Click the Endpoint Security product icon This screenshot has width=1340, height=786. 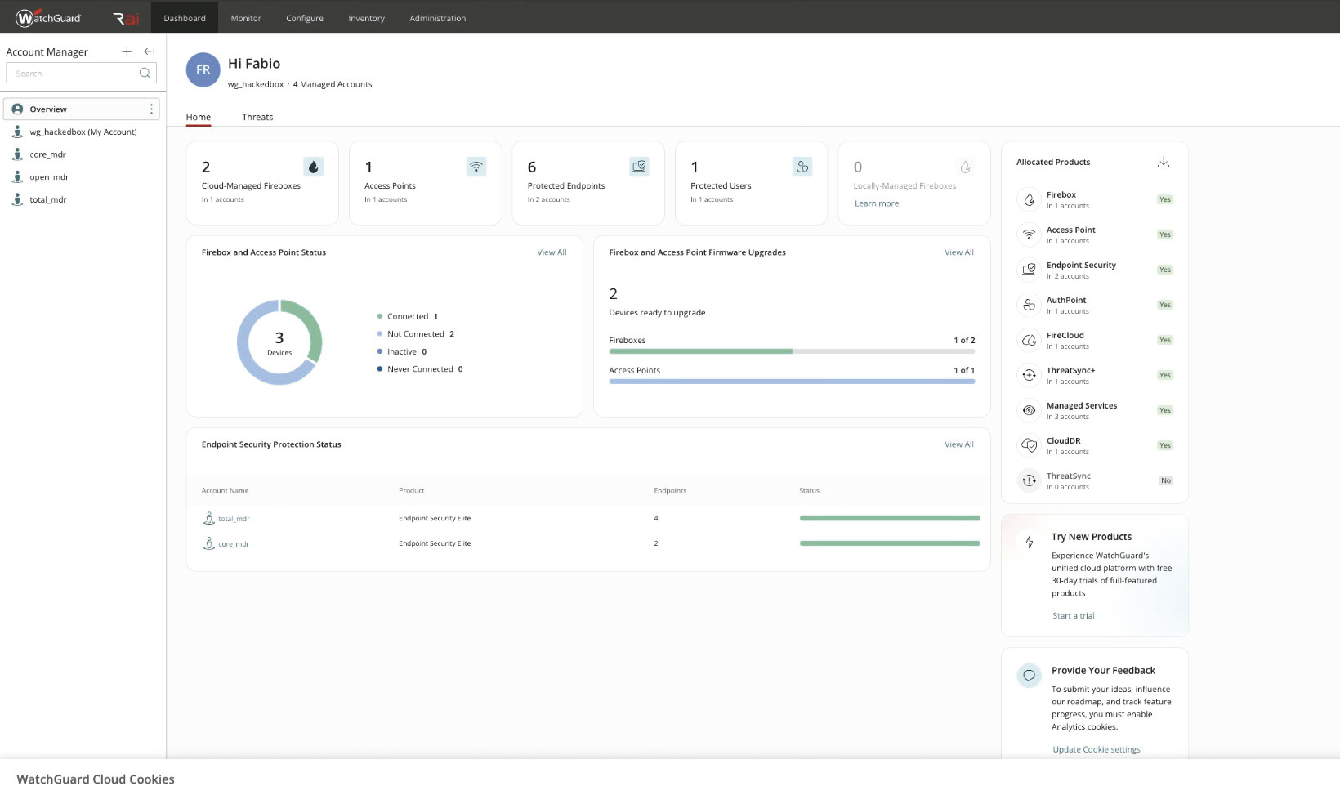click(1029, 270)
